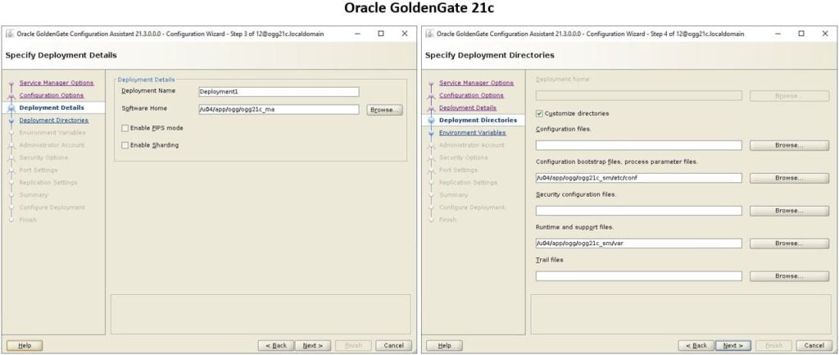The image size is (839, 355).
Task: Click the Step 3 window's title bar app icon
Action: 9,34
